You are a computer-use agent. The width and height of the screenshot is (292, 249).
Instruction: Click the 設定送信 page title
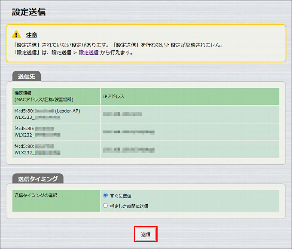(x=29, y=12)
